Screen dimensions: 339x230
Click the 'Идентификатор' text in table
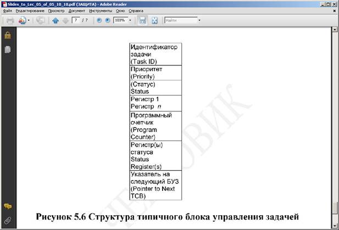click(154, 47)
